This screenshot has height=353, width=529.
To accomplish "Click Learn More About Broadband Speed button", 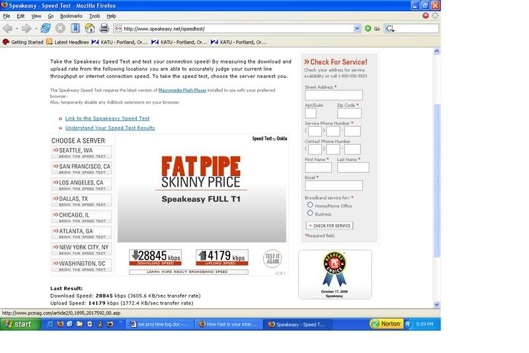I will point(188,272).
